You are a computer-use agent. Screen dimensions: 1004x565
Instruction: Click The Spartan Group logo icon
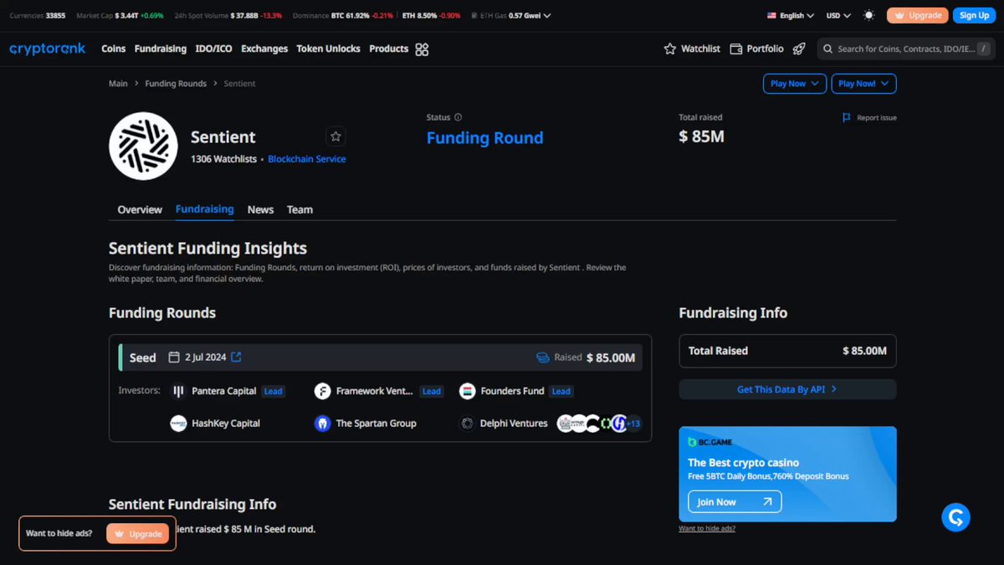pos(322,424)
